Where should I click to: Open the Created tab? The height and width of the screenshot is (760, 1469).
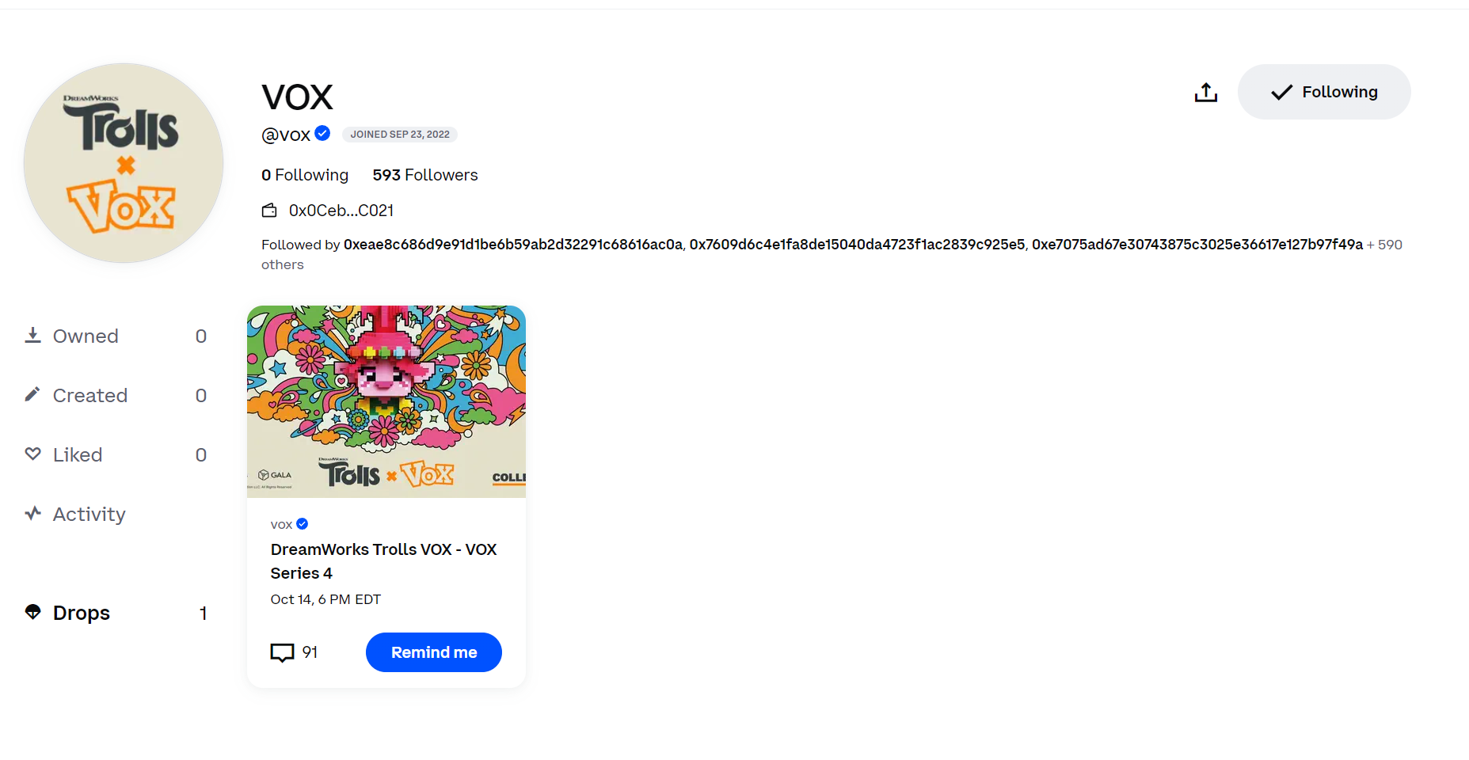(116, 395)
